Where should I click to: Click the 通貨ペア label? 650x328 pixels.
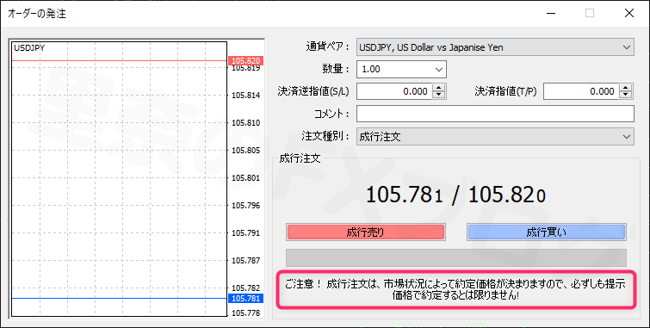point(327,46)
